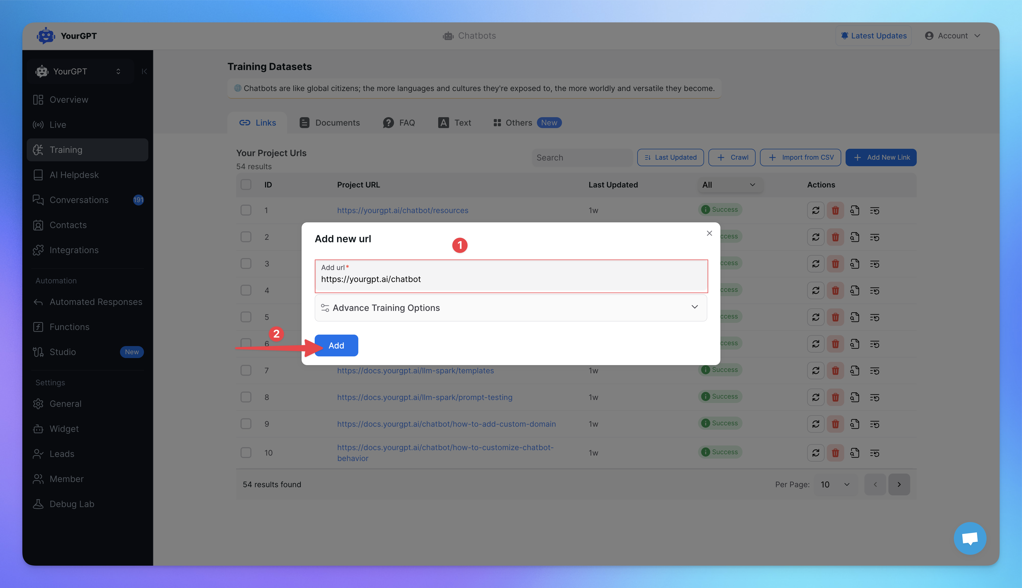Open Automated Responses
The height and width of the screenshot is (588, 1022).
(x=87, y=302)
